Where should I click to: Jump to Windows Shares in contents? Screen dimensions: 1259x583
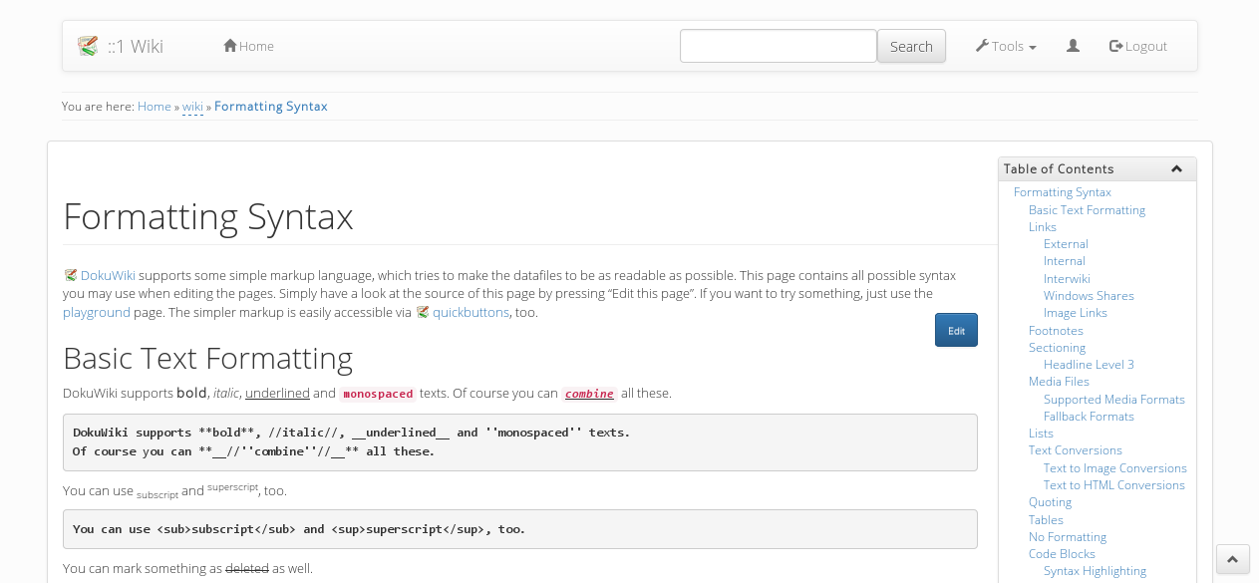click(x=1089, y=296)
